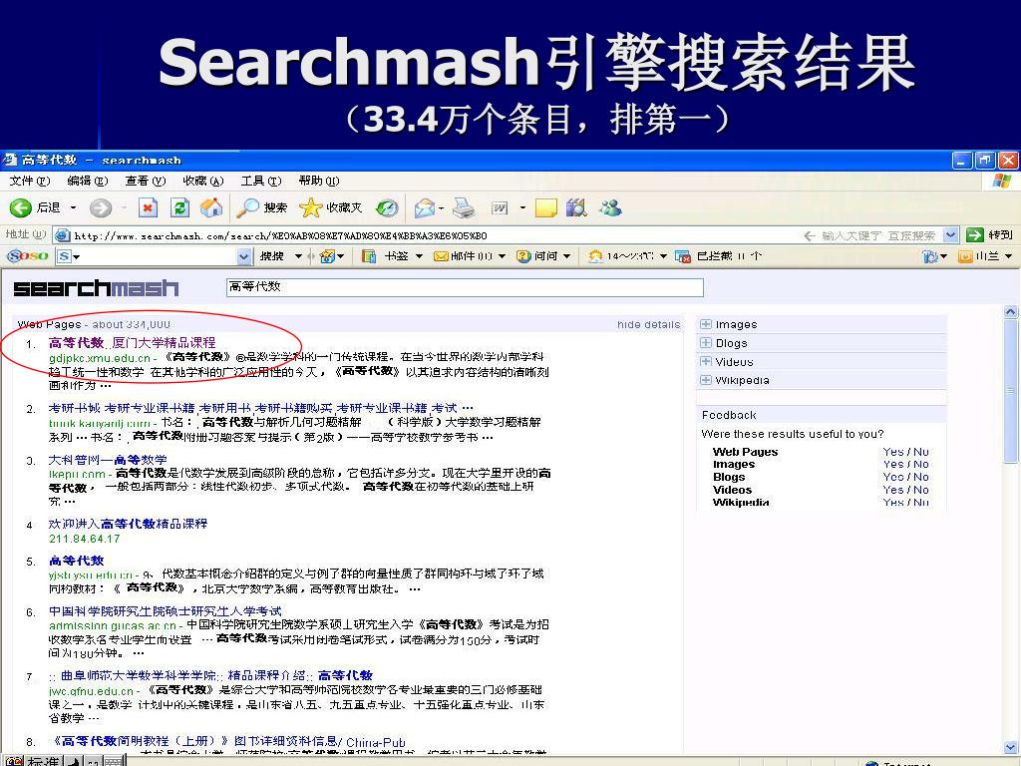Expand the Wikipedia results section
The image size is (1021, 766).
(706, 380)
